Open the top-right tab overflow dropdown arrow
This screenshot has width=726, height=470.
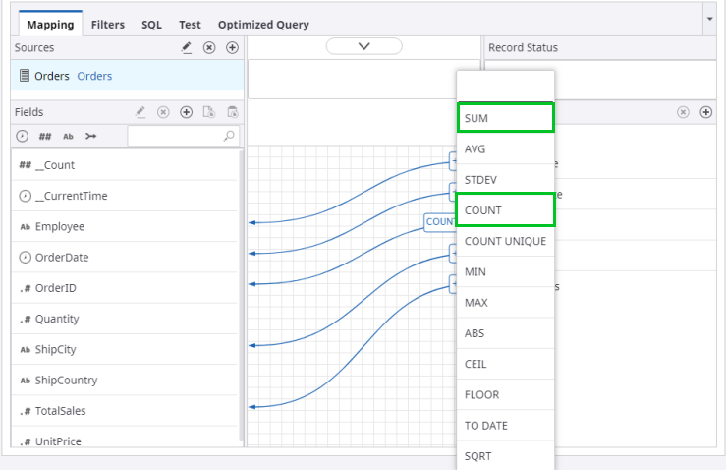pos(709,19)
